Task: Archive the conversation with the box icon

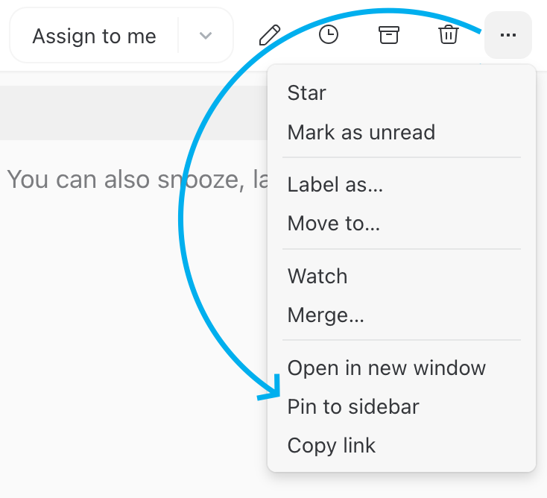Action: [x=388, y=35]
